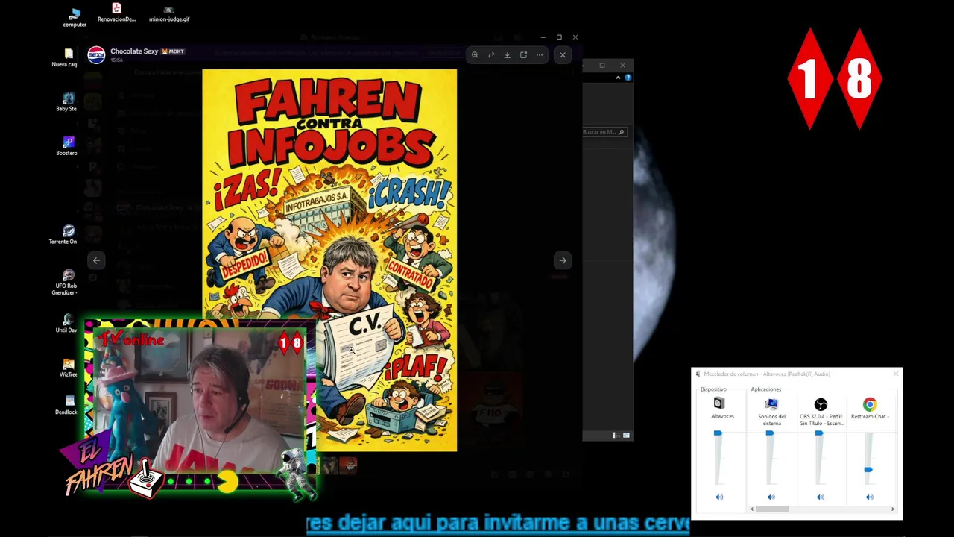The image size is (954, 537).
Task: Forward the image using the arrow icon
Action: 491,54
